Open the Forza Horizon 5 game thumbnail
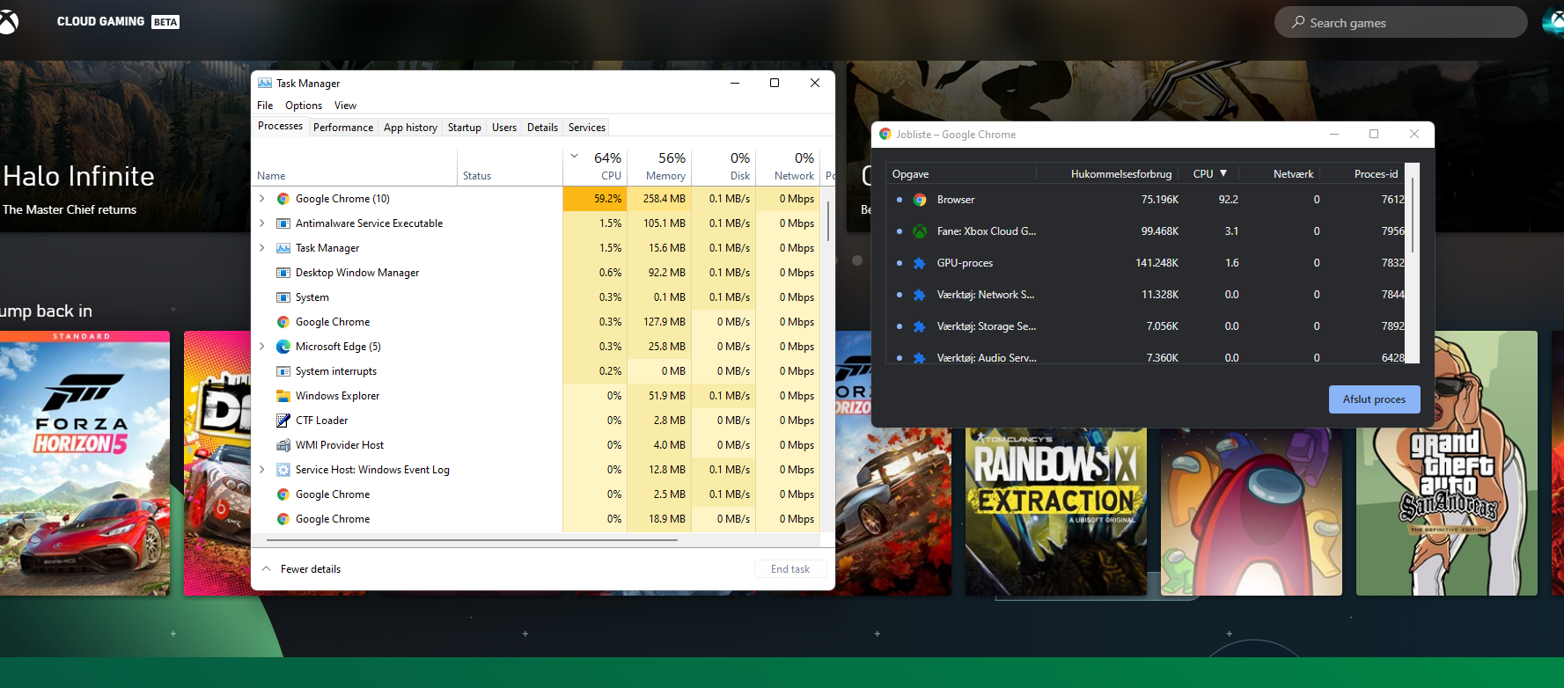Screen dimensions: 1564x688 84,464
